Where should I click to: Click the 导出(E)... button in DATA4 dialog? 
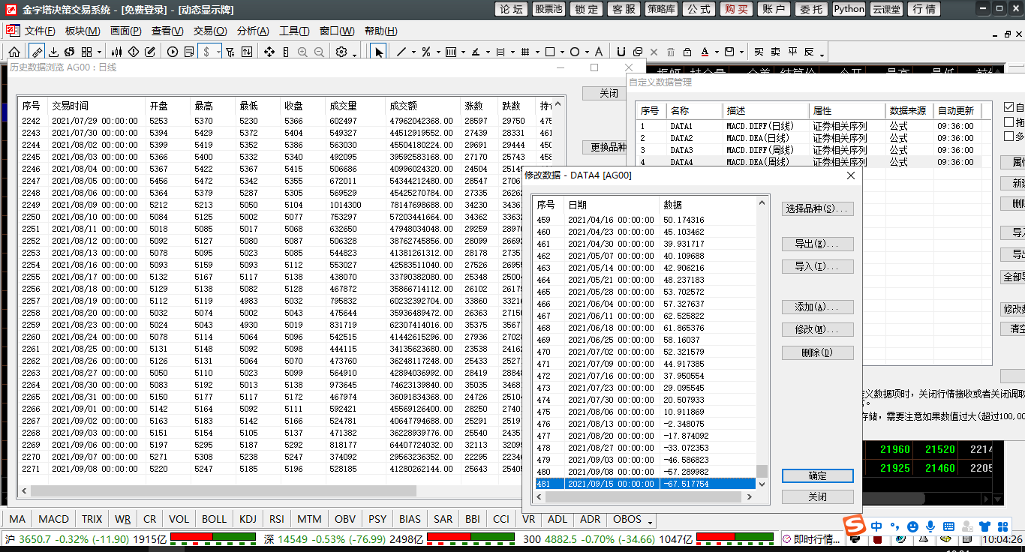pos(818,244)
